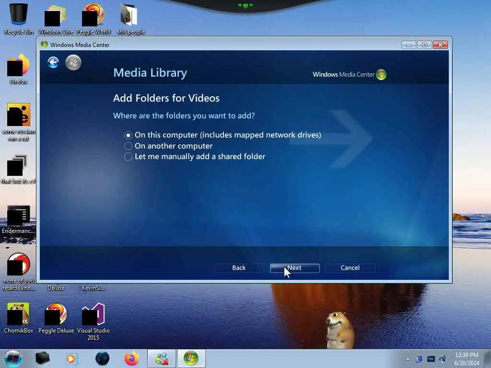Click the Windows Media Center green start orb
This screenshot has width=491, height=368.
pyautogui.click(x=73, y=62)
